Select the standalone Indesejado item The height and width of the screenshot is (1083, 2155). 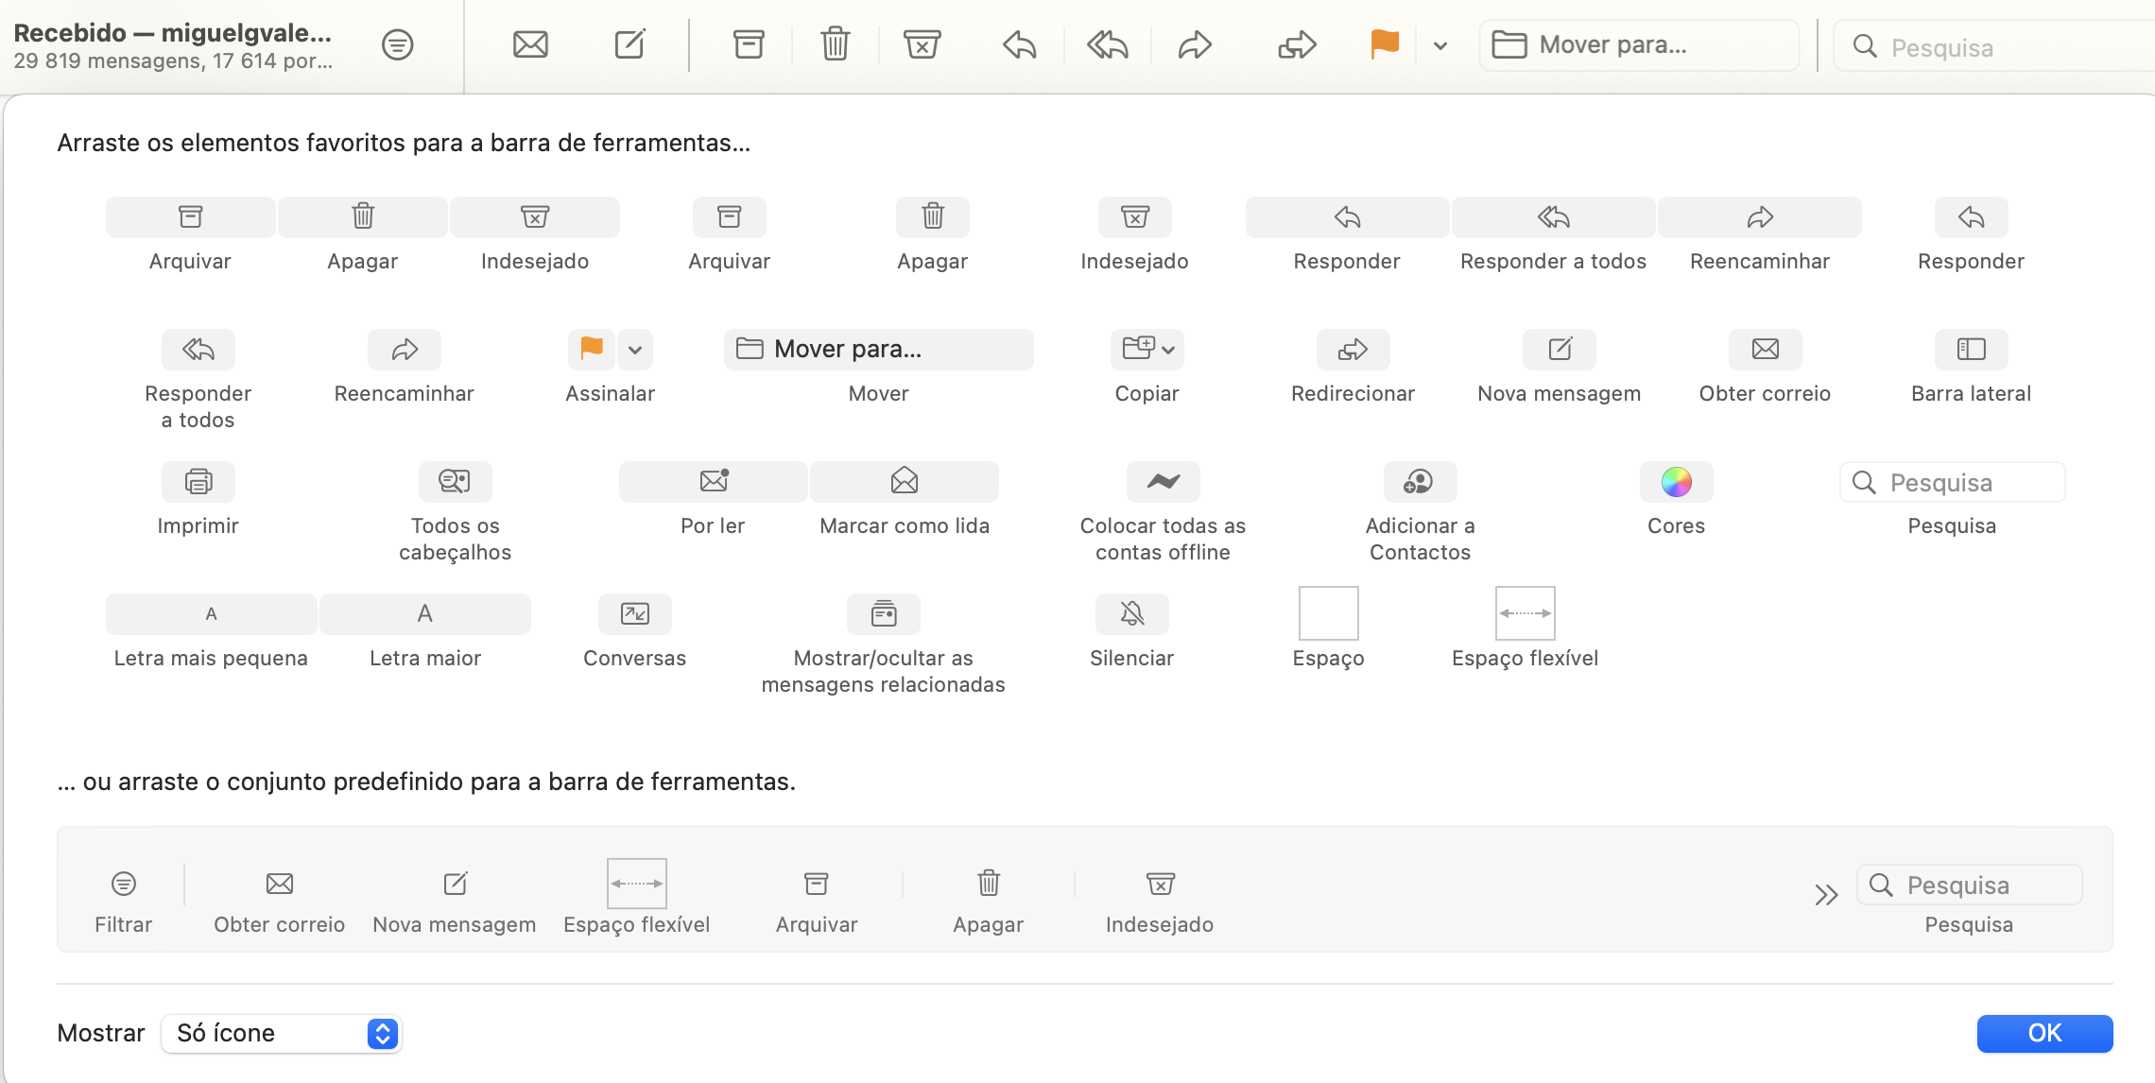tap(1135, 217)
